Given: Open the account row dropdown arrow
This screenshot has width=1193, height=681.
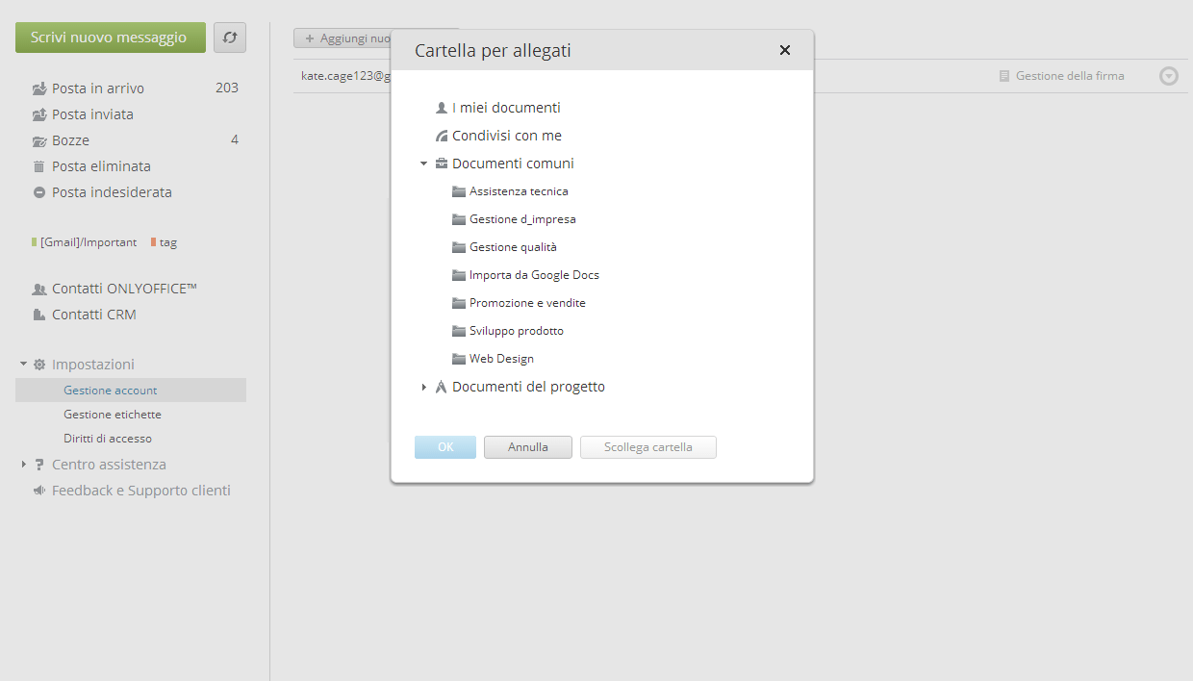Looking at the screenshot, I should [x=1169, y=76].
